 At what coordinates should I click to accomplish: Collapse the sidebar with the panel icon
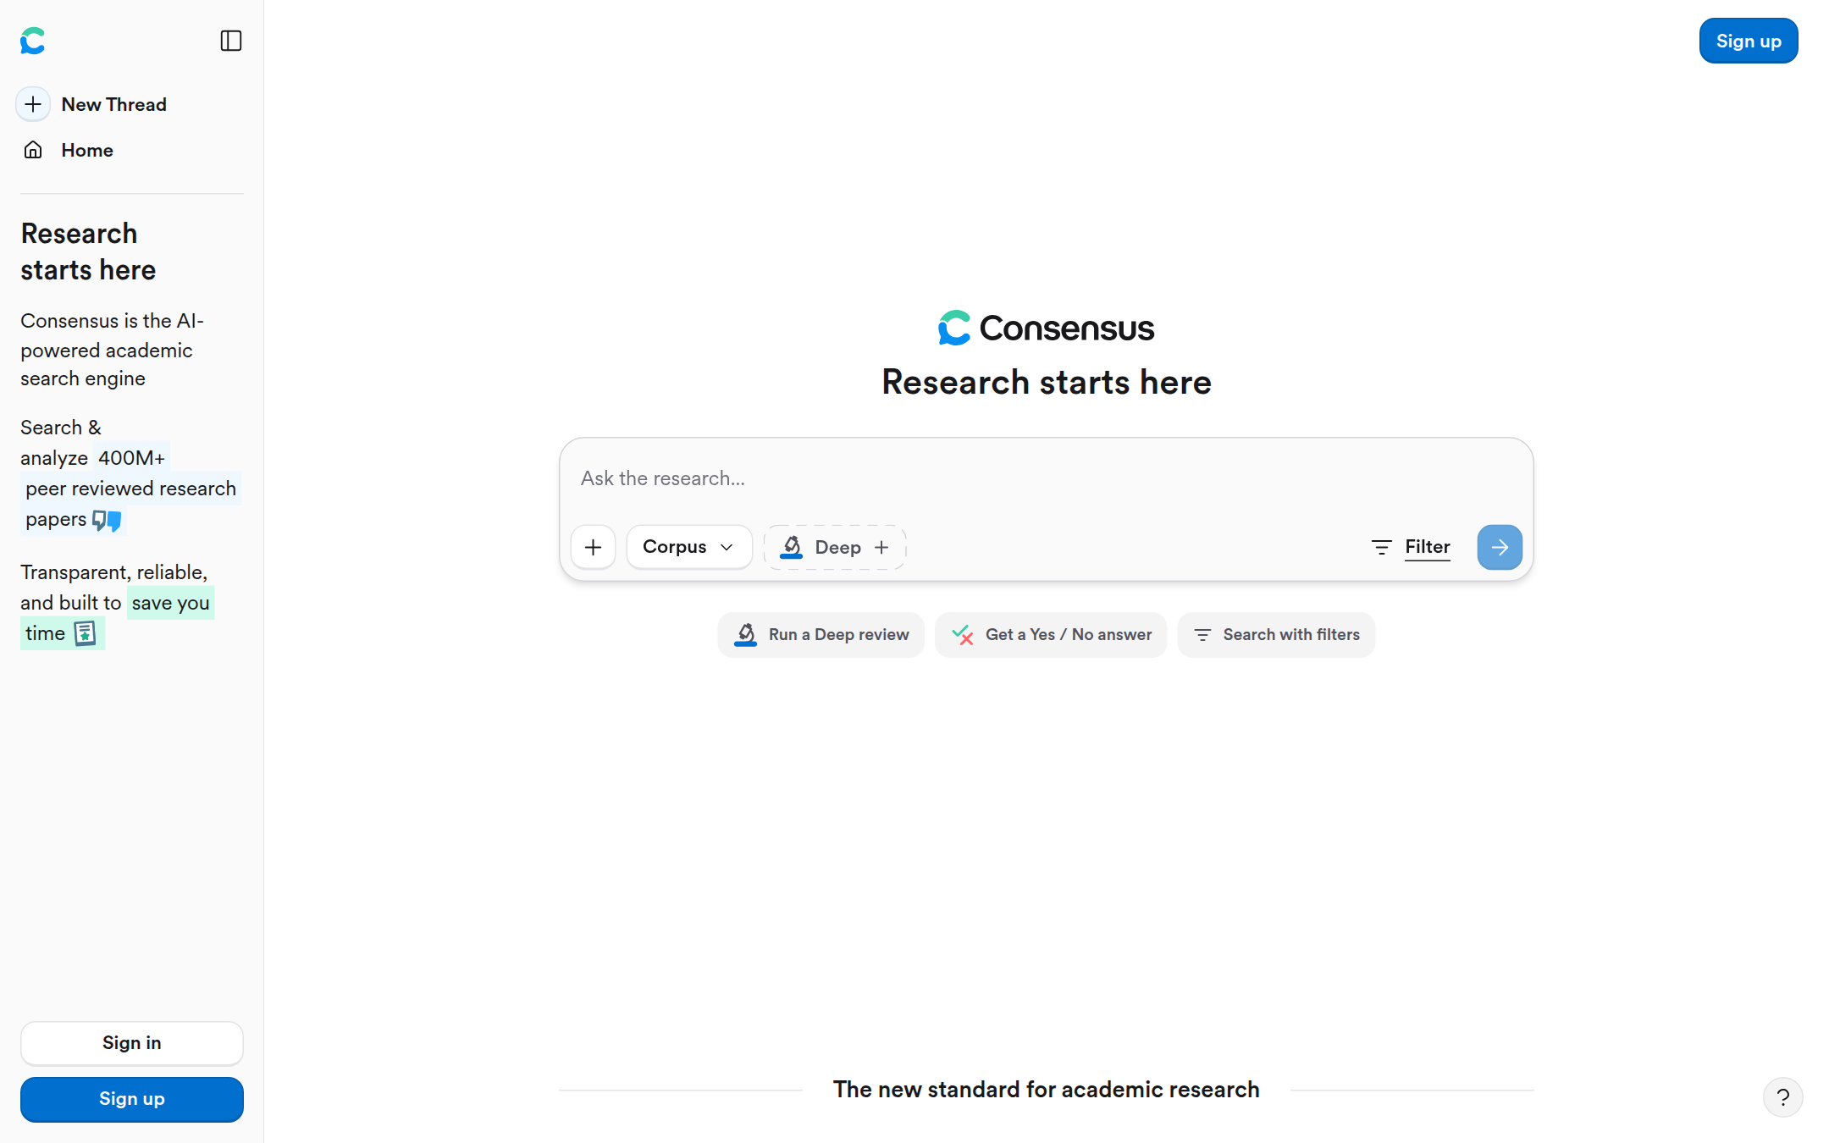click(x=231, y=41)
